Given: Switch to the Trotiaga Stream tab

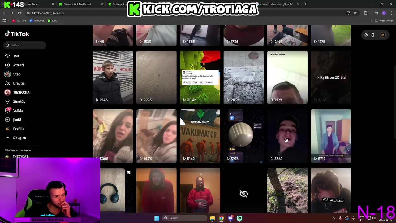Looking at the screenshot, I should (x=118, y=4).
